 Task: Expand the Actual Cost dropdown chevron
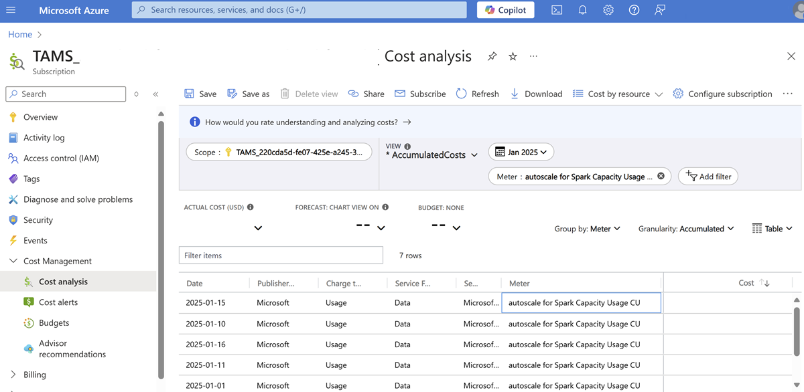pos(258,228)
